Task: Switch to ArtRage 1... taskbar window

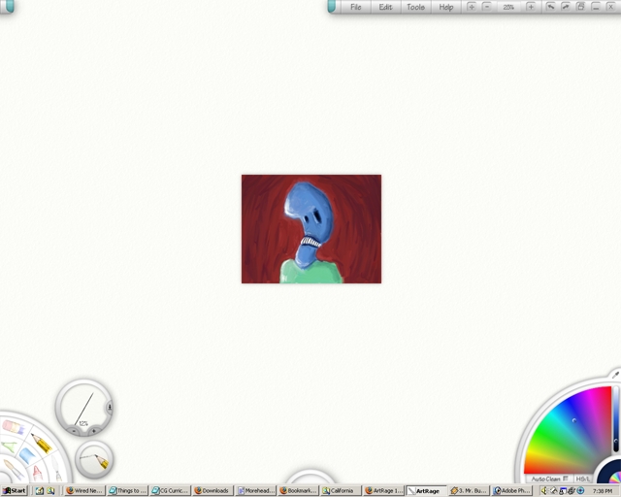Action: (384, 490)
